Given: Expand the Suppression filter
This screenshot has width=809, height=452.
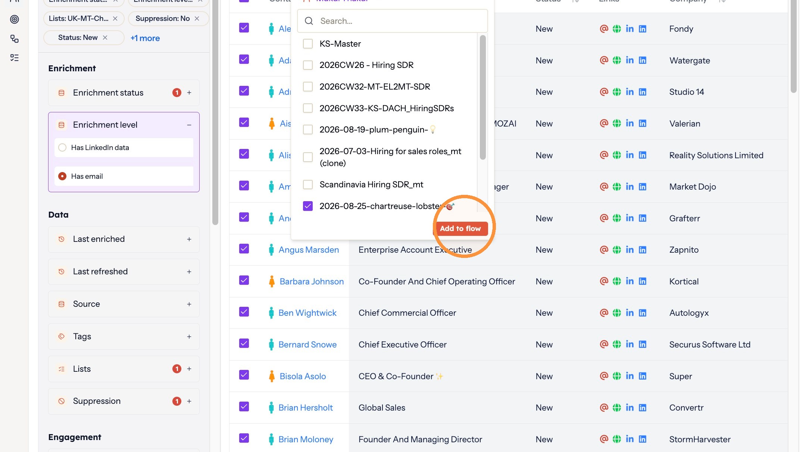Looking at the screenshot, I should 189,401.
